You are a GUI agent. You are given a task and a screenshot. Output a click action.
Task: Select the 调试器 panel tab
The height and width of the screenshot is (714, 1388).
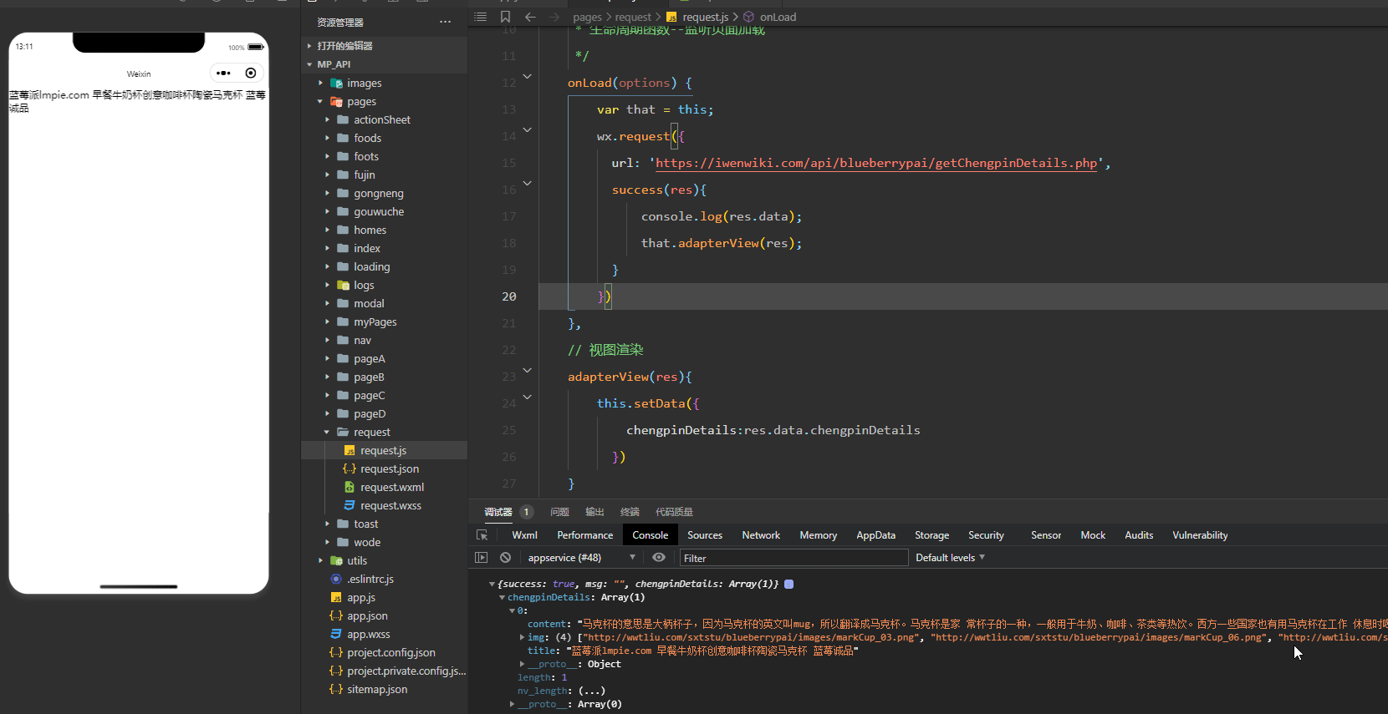498,512
